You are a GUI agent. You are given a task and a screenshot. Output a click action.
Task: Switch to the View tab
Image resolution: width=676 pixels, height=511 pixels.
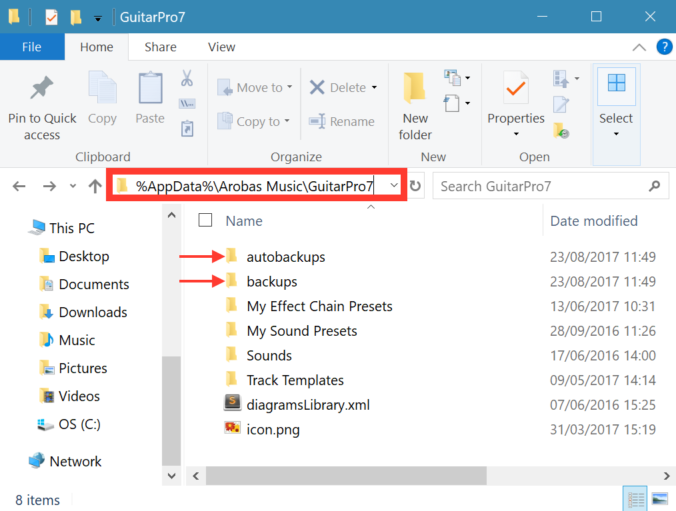pos(221,47)
